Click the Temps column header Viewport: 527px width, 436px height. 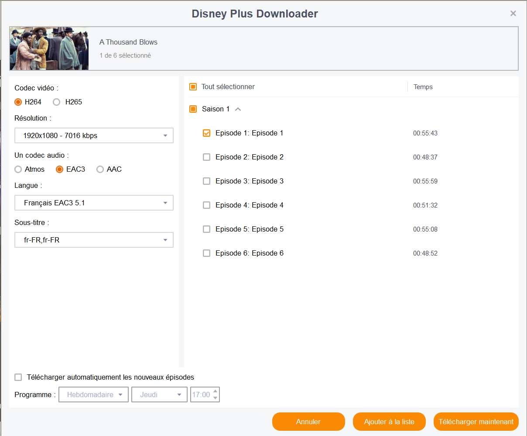click(x=423, y=87)
